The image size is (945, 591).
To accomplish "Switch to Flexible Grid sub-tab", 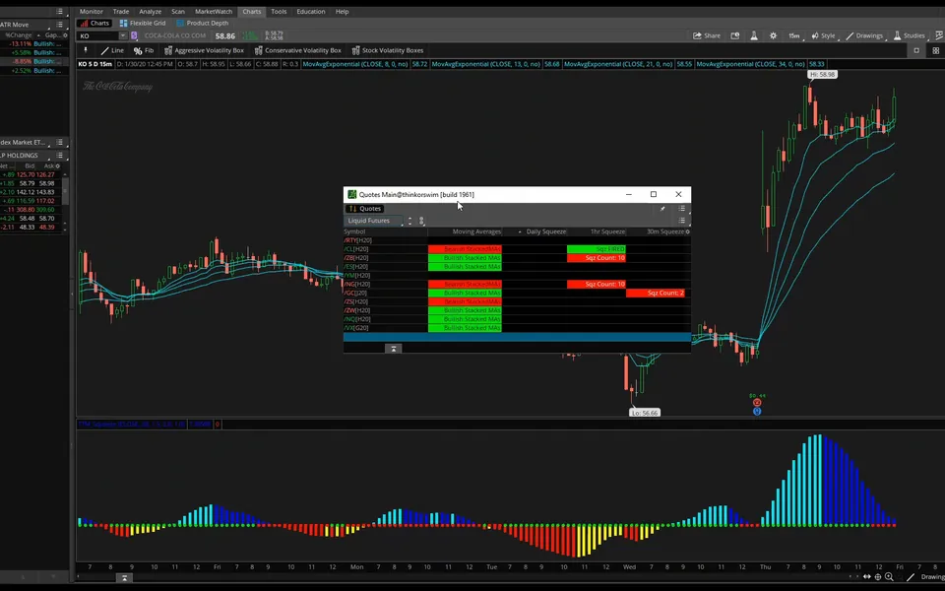I will 143,23.
